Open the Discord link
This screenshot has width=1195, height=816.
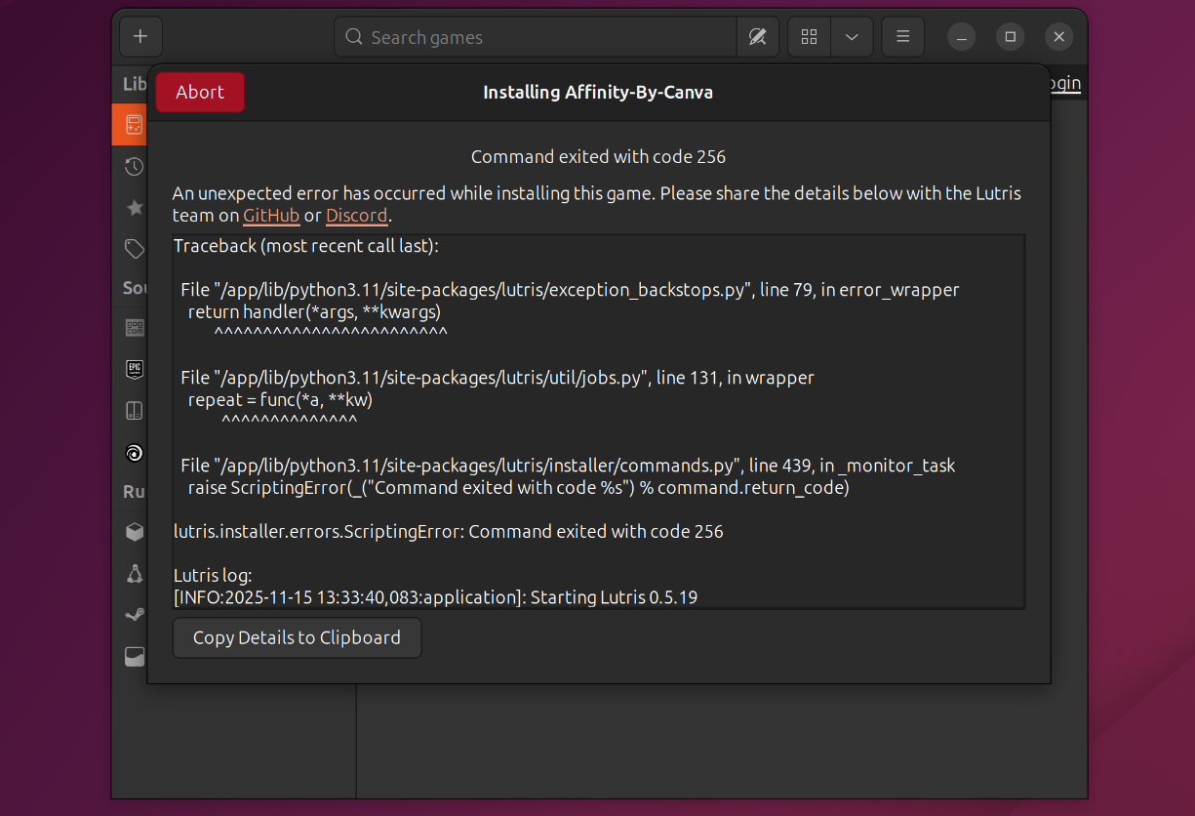pos(356,216)
